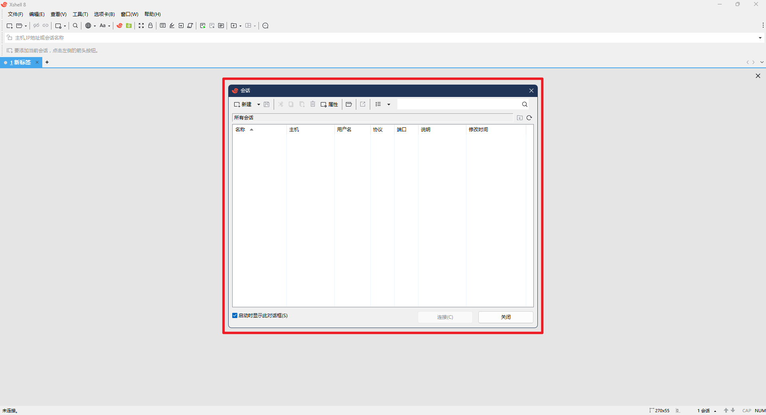766x415 pixels.
Task: Expand the list view mode dropdown
Action: [389, 105]
